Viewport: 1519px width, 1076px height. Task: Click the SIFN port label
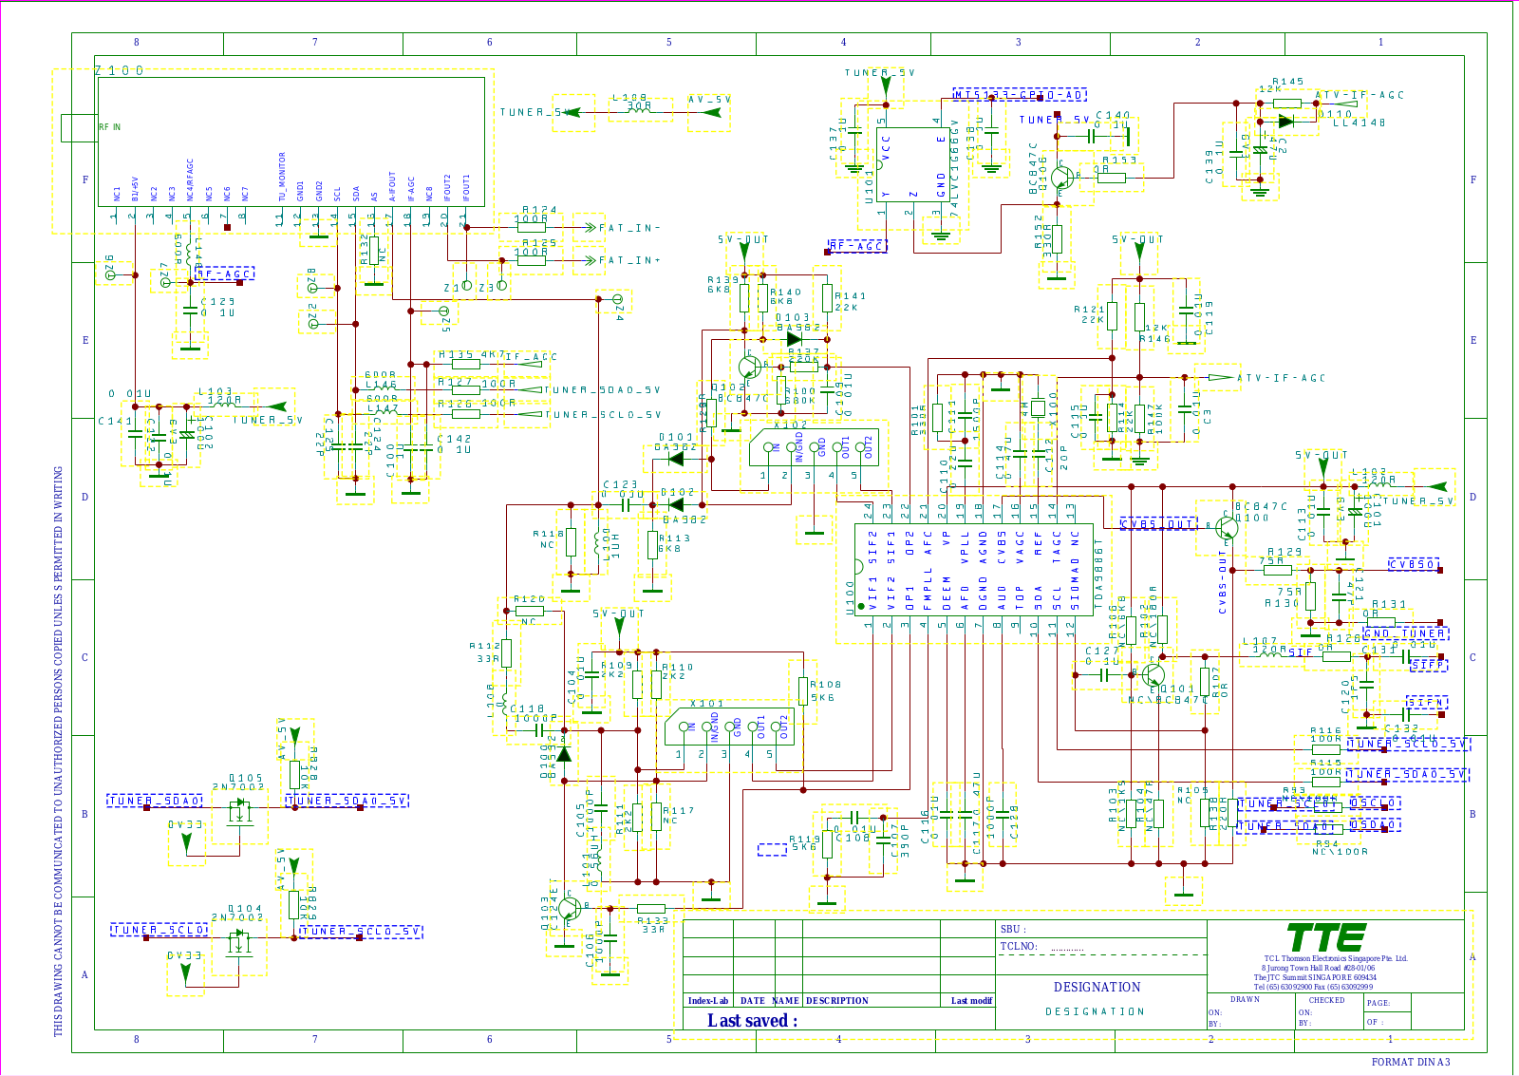click(1427, 703)
